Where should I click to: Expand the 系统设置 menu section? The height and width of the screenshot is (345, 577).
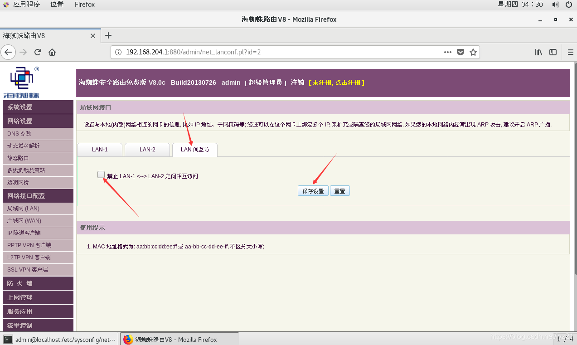tap(38, 107)
